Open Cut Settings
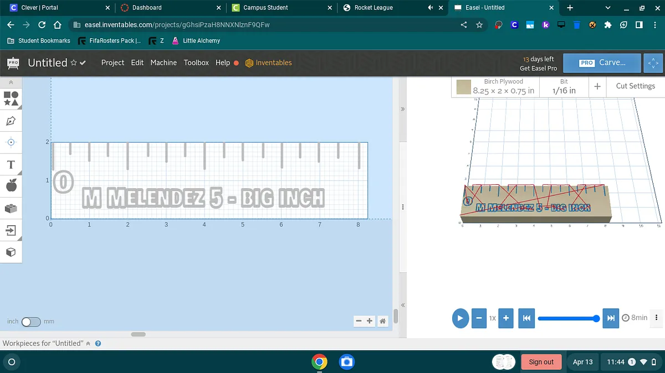The width and height of the screenshot is (665, 373). click(635, 86)
